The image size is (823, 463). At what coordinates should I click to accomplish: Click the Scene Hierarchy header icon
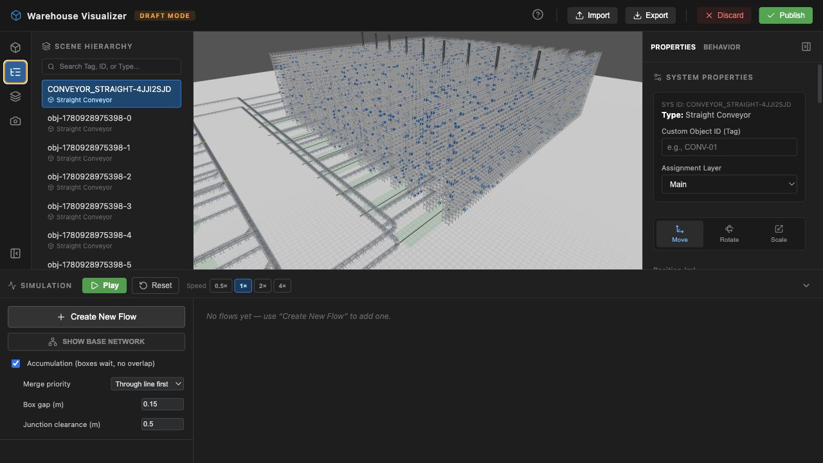(x=46, y=46)
